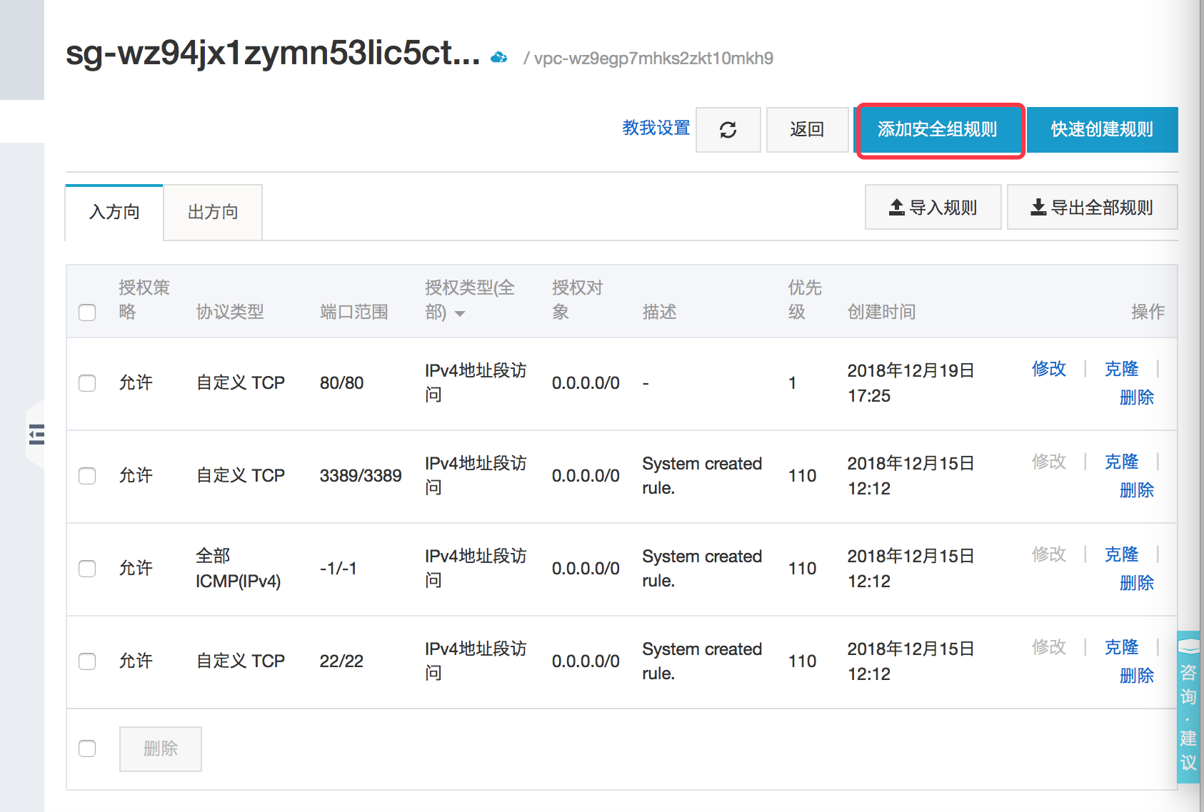The width and height of the screenshot is (1204, 812).
Task: Expand the 授权类型(全部) filter dropdown
Action: pyautogui.click(x=460, y=313)
